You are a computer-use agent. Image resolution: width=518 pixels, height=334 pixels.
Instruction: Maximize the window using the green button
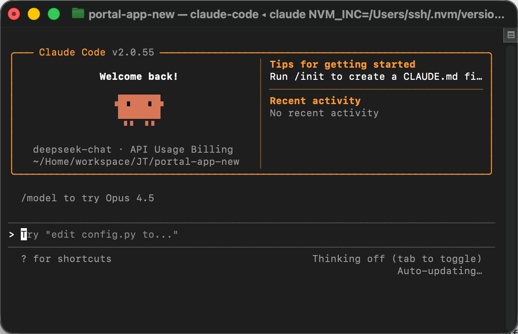coord(53,14)
